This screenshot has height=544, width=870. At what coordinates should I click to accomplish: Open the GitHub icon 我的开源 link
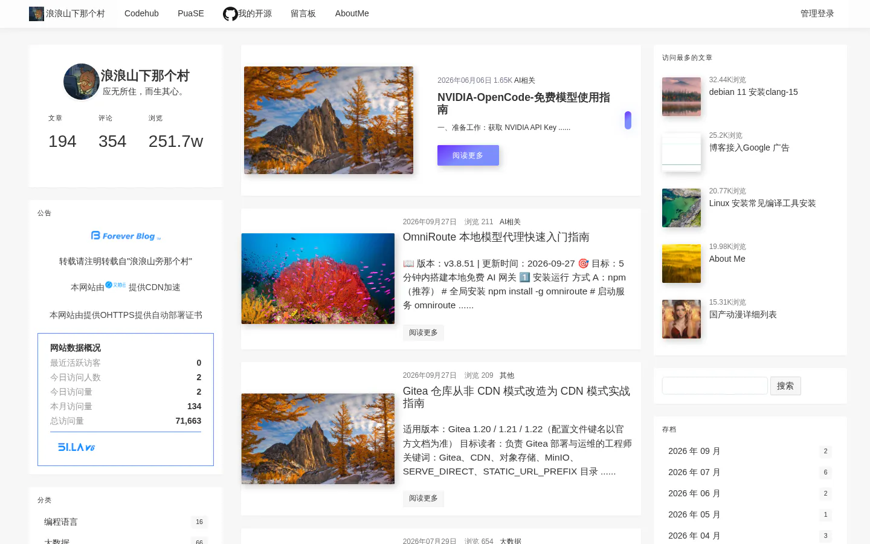[x=247, y=13]
